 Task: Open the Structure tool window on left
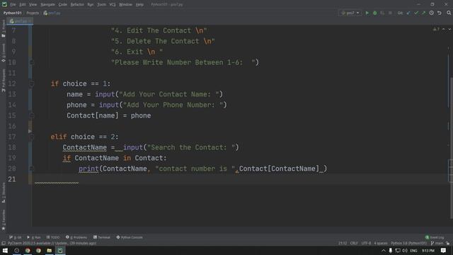tap(3, 192)
